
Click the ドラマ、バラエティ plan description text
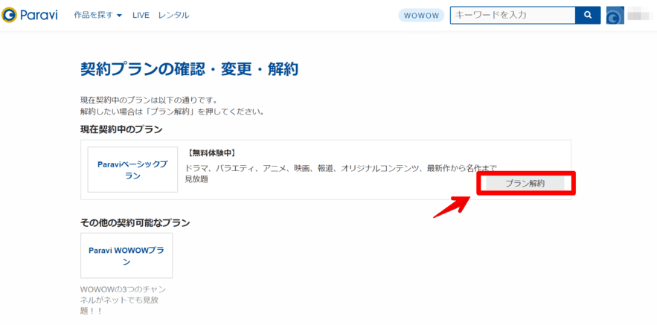pyautogui.click(x=341, y=173)
